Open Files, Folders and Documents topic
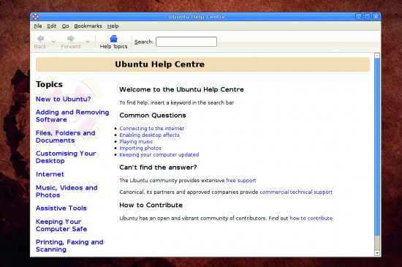The image size is (402, 267). pos(65,137)
